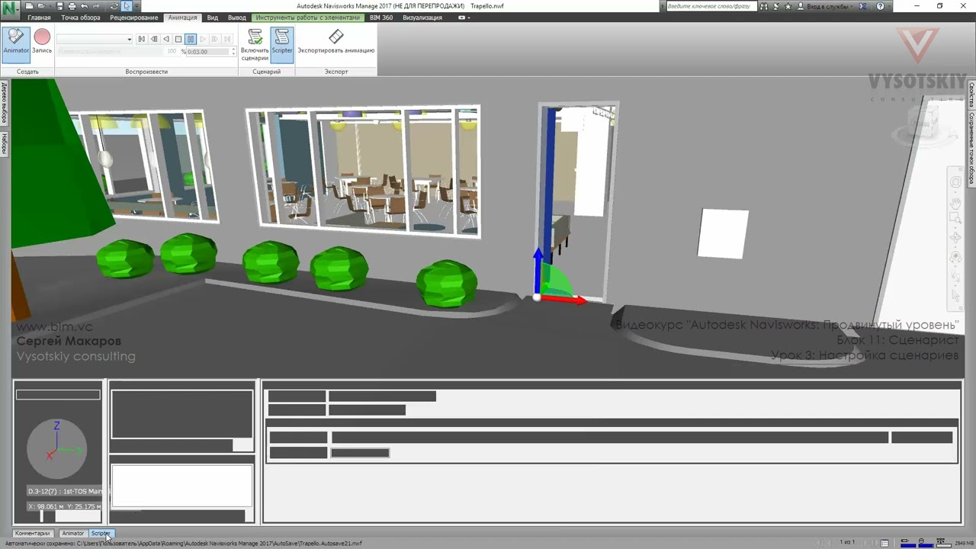
Task: Open the Наборы side panel
Action: coord(4,143)
